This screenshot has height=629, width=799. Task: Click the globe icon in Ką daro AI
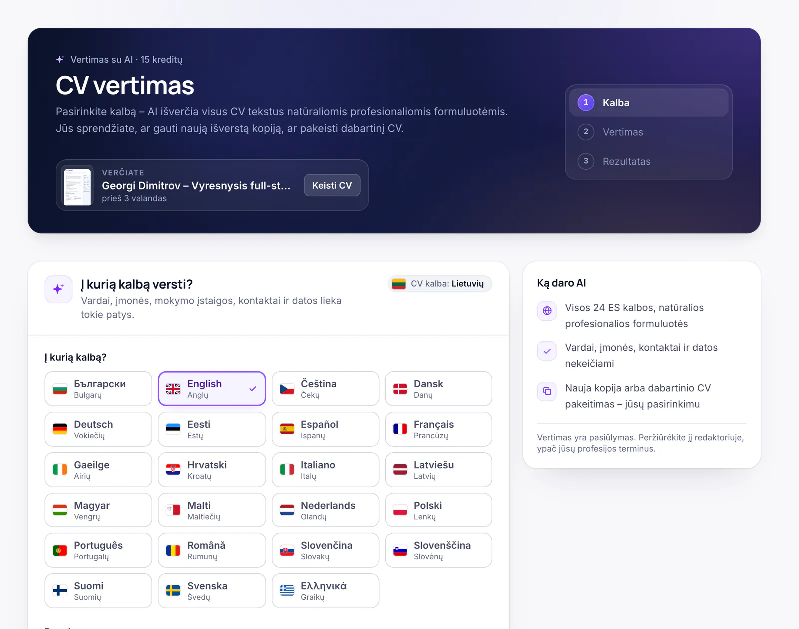(x=547, y=311)
